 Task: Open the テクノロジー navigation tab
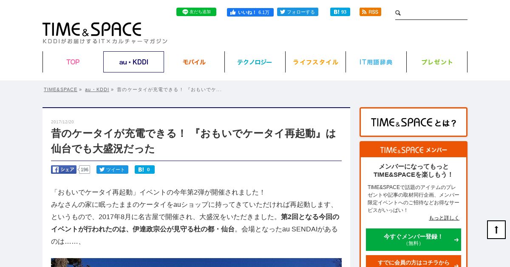tap(255, 62)
